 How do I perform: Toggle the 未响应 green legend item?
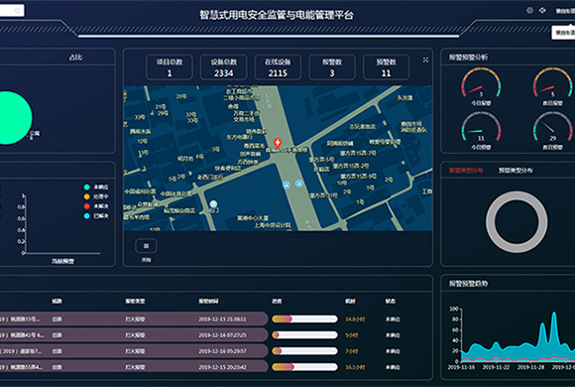click(96, 187)
